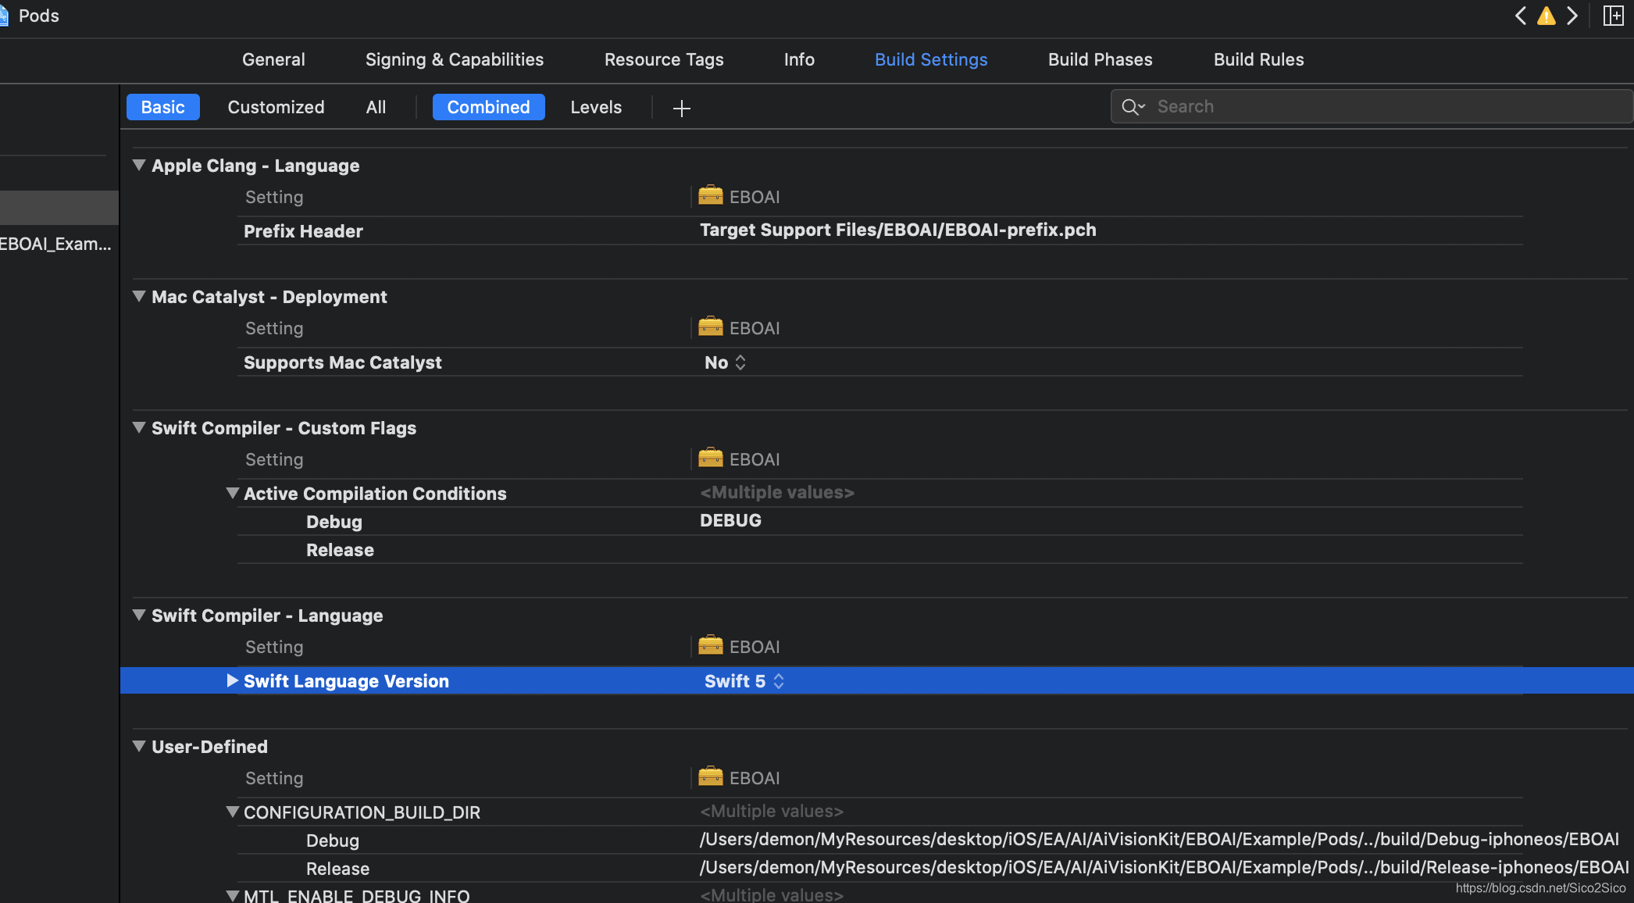Collapse the User-Defined section
The image size is (1634, 903).
139,746
